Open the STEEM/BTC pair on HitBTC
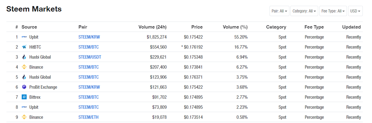This screenshot has height=123, width=372. point(88,47)
